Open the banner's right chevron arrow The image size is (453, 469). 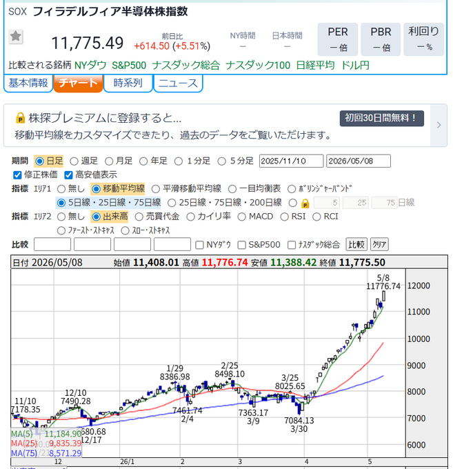439,125
